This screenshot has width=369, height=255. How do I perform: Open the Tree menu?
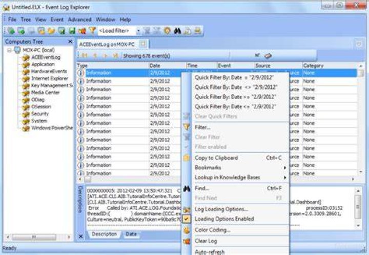(26, 19)
